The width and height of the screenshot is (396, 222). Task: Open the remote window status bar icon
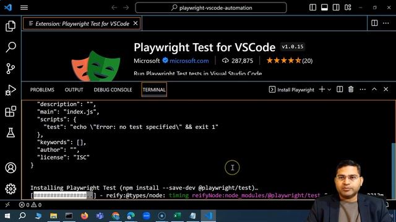tap(7, 205)
